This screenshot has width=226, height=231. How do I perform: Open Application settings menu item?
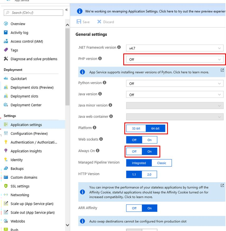(32, 125)
